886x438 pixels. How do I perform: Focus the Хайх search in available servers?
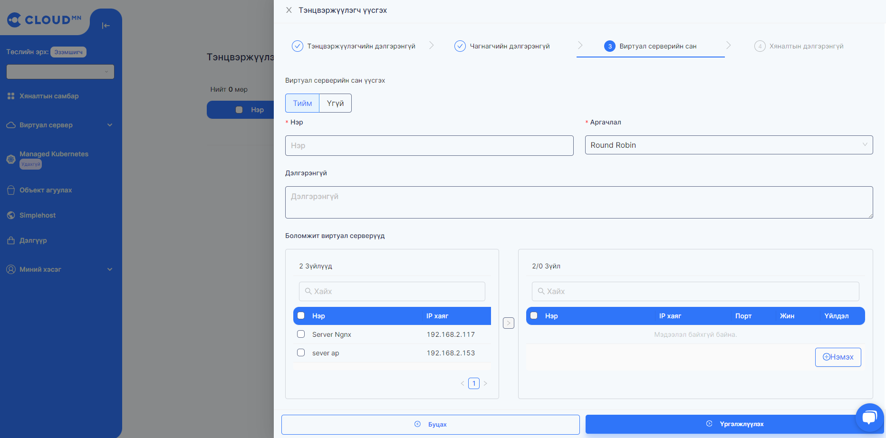click(x=392, y=291)
